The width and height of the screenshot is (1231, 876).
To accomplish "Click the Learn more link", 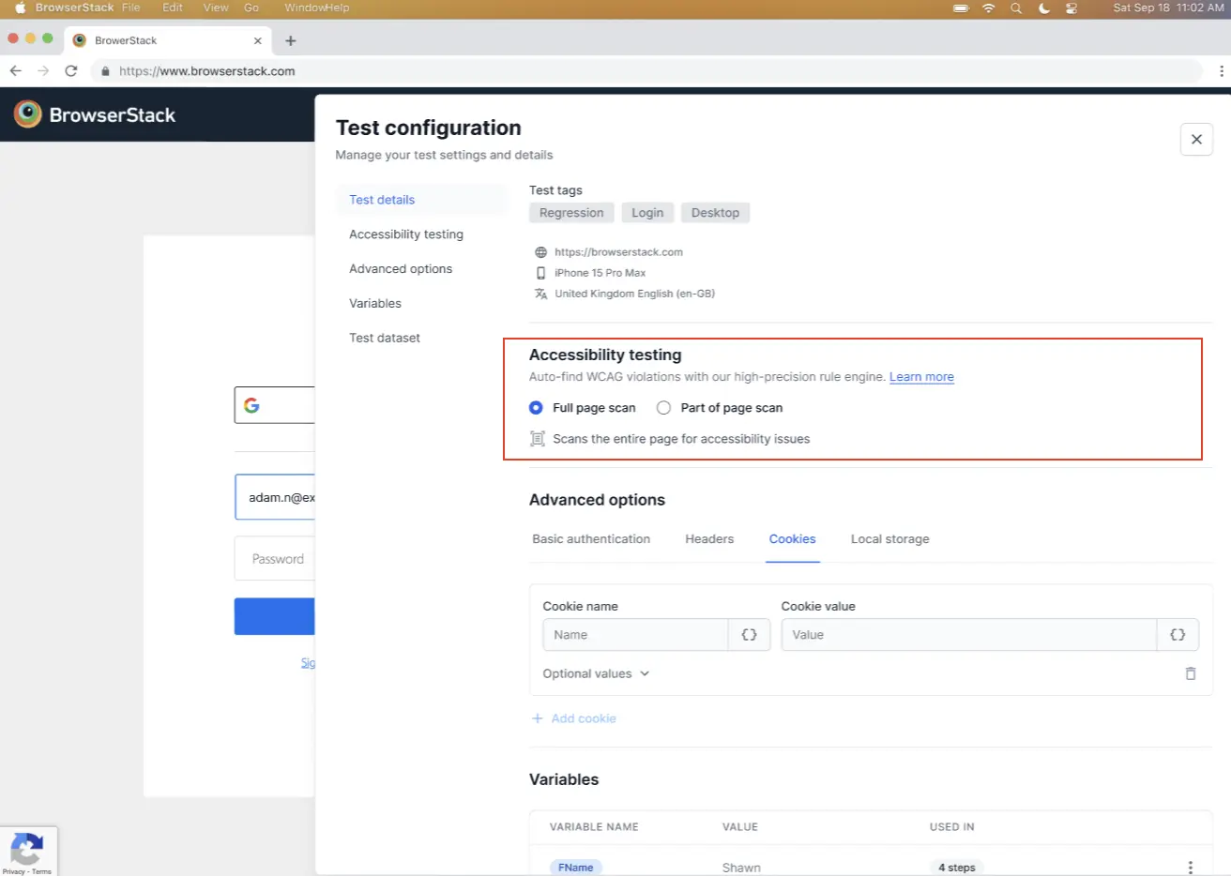I will pos(921,376).
